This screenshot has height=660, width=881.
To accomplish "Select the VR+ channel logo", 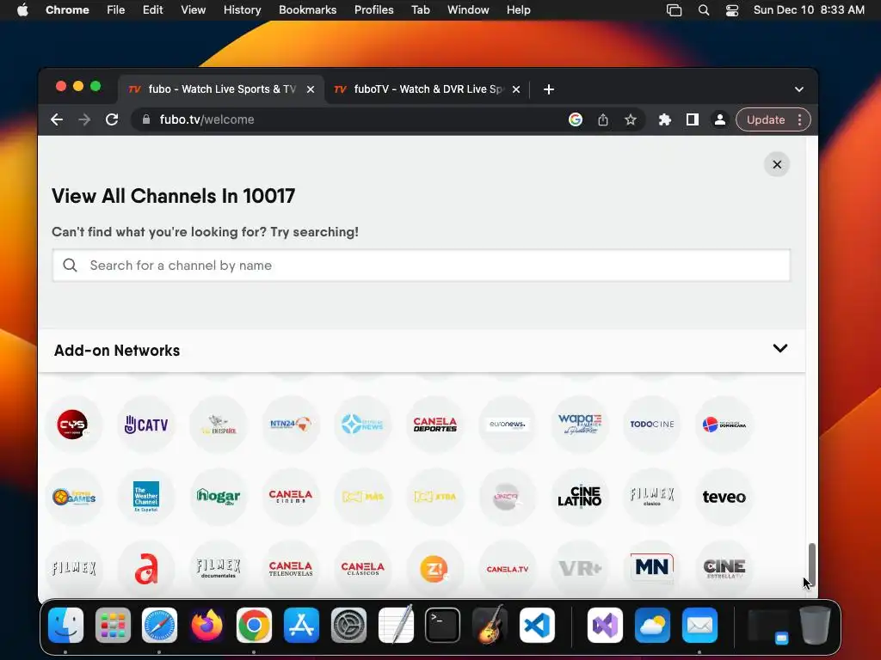I will [579, 569].
